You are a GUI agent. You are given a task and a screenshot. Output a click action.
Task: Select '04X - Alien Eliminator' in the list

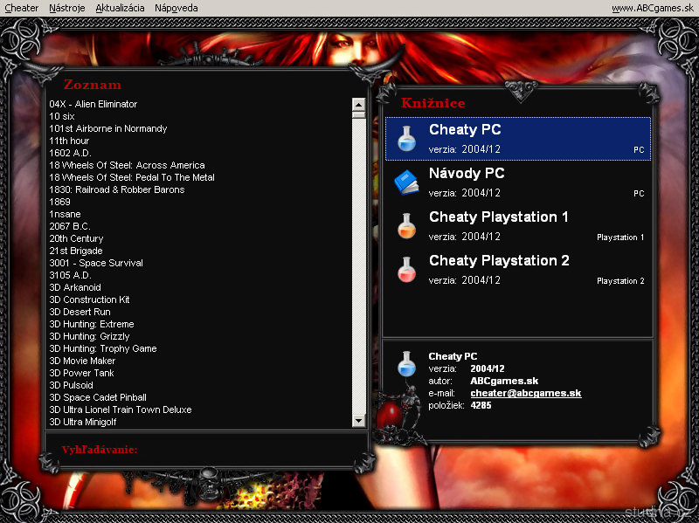[x=93, y=104]
